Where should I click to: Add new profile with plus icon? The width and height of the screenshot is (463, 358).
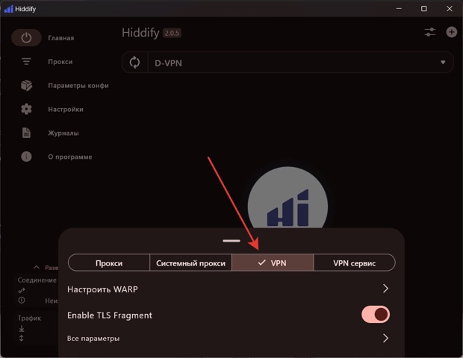pos(451,32)
